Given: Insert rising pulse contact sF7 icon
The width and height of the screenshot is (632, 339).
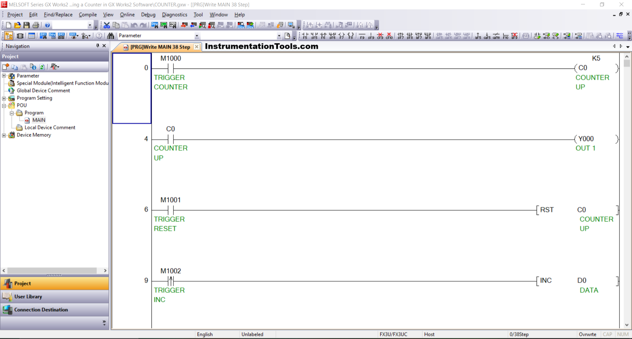Looking at the screenshot, I should pos(401,36).
